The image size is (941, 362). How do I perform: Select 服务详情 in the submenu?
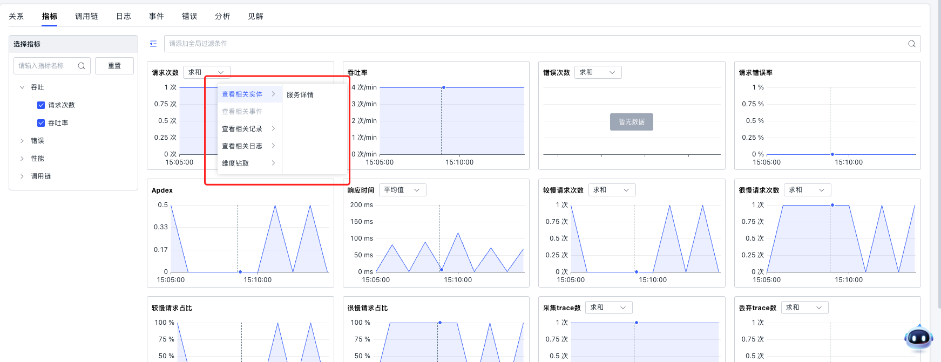coord(300,95)
